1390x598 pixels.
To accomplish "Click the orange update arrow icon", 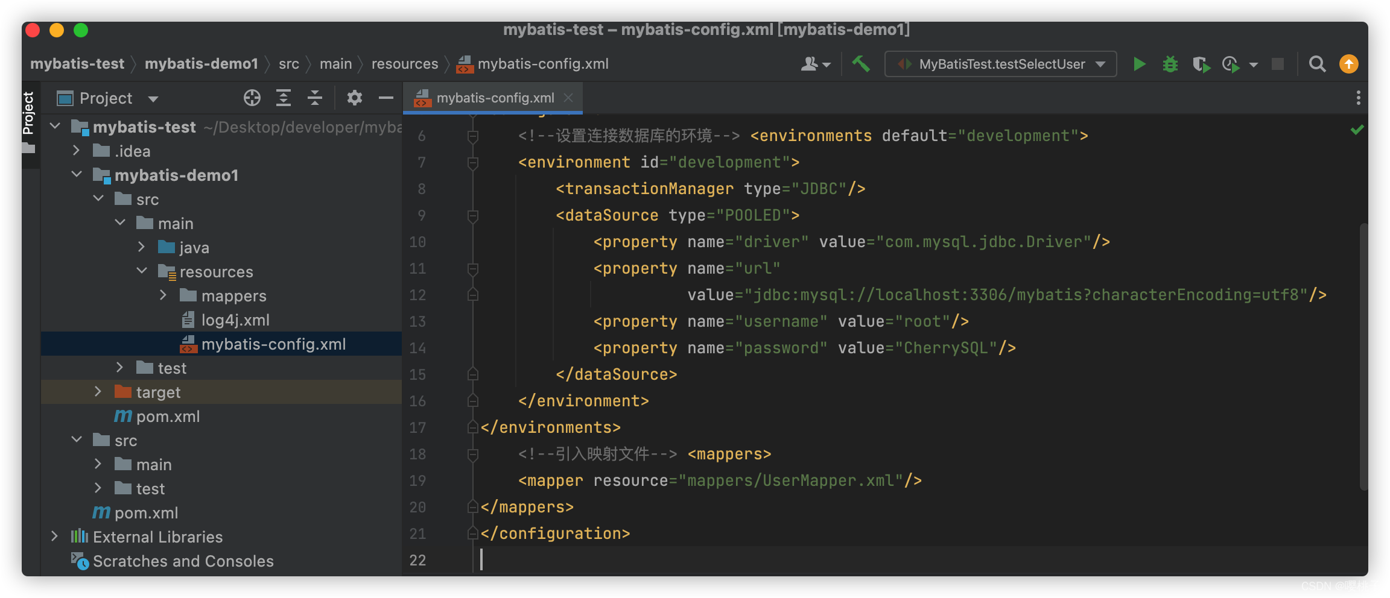I will (1349, 64).
